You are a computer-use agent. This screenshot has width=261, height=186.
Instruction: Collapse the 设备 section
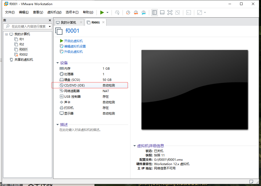point(57,63)
